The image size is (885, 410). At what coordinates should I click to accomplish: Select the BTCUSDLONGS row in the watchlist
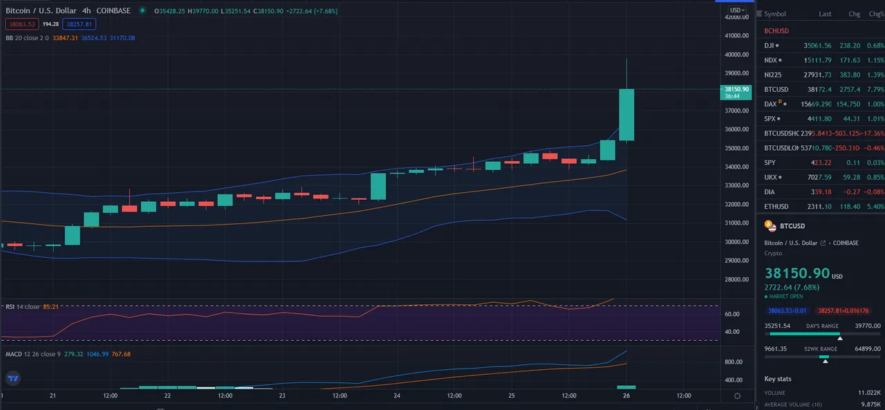tap(821, 148)
